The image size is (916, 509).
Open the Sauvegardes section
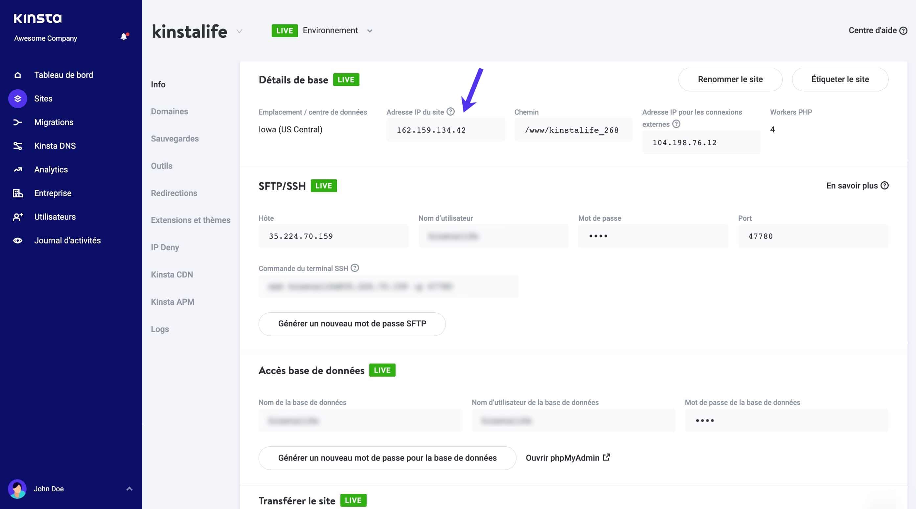[x=175, y=138]
